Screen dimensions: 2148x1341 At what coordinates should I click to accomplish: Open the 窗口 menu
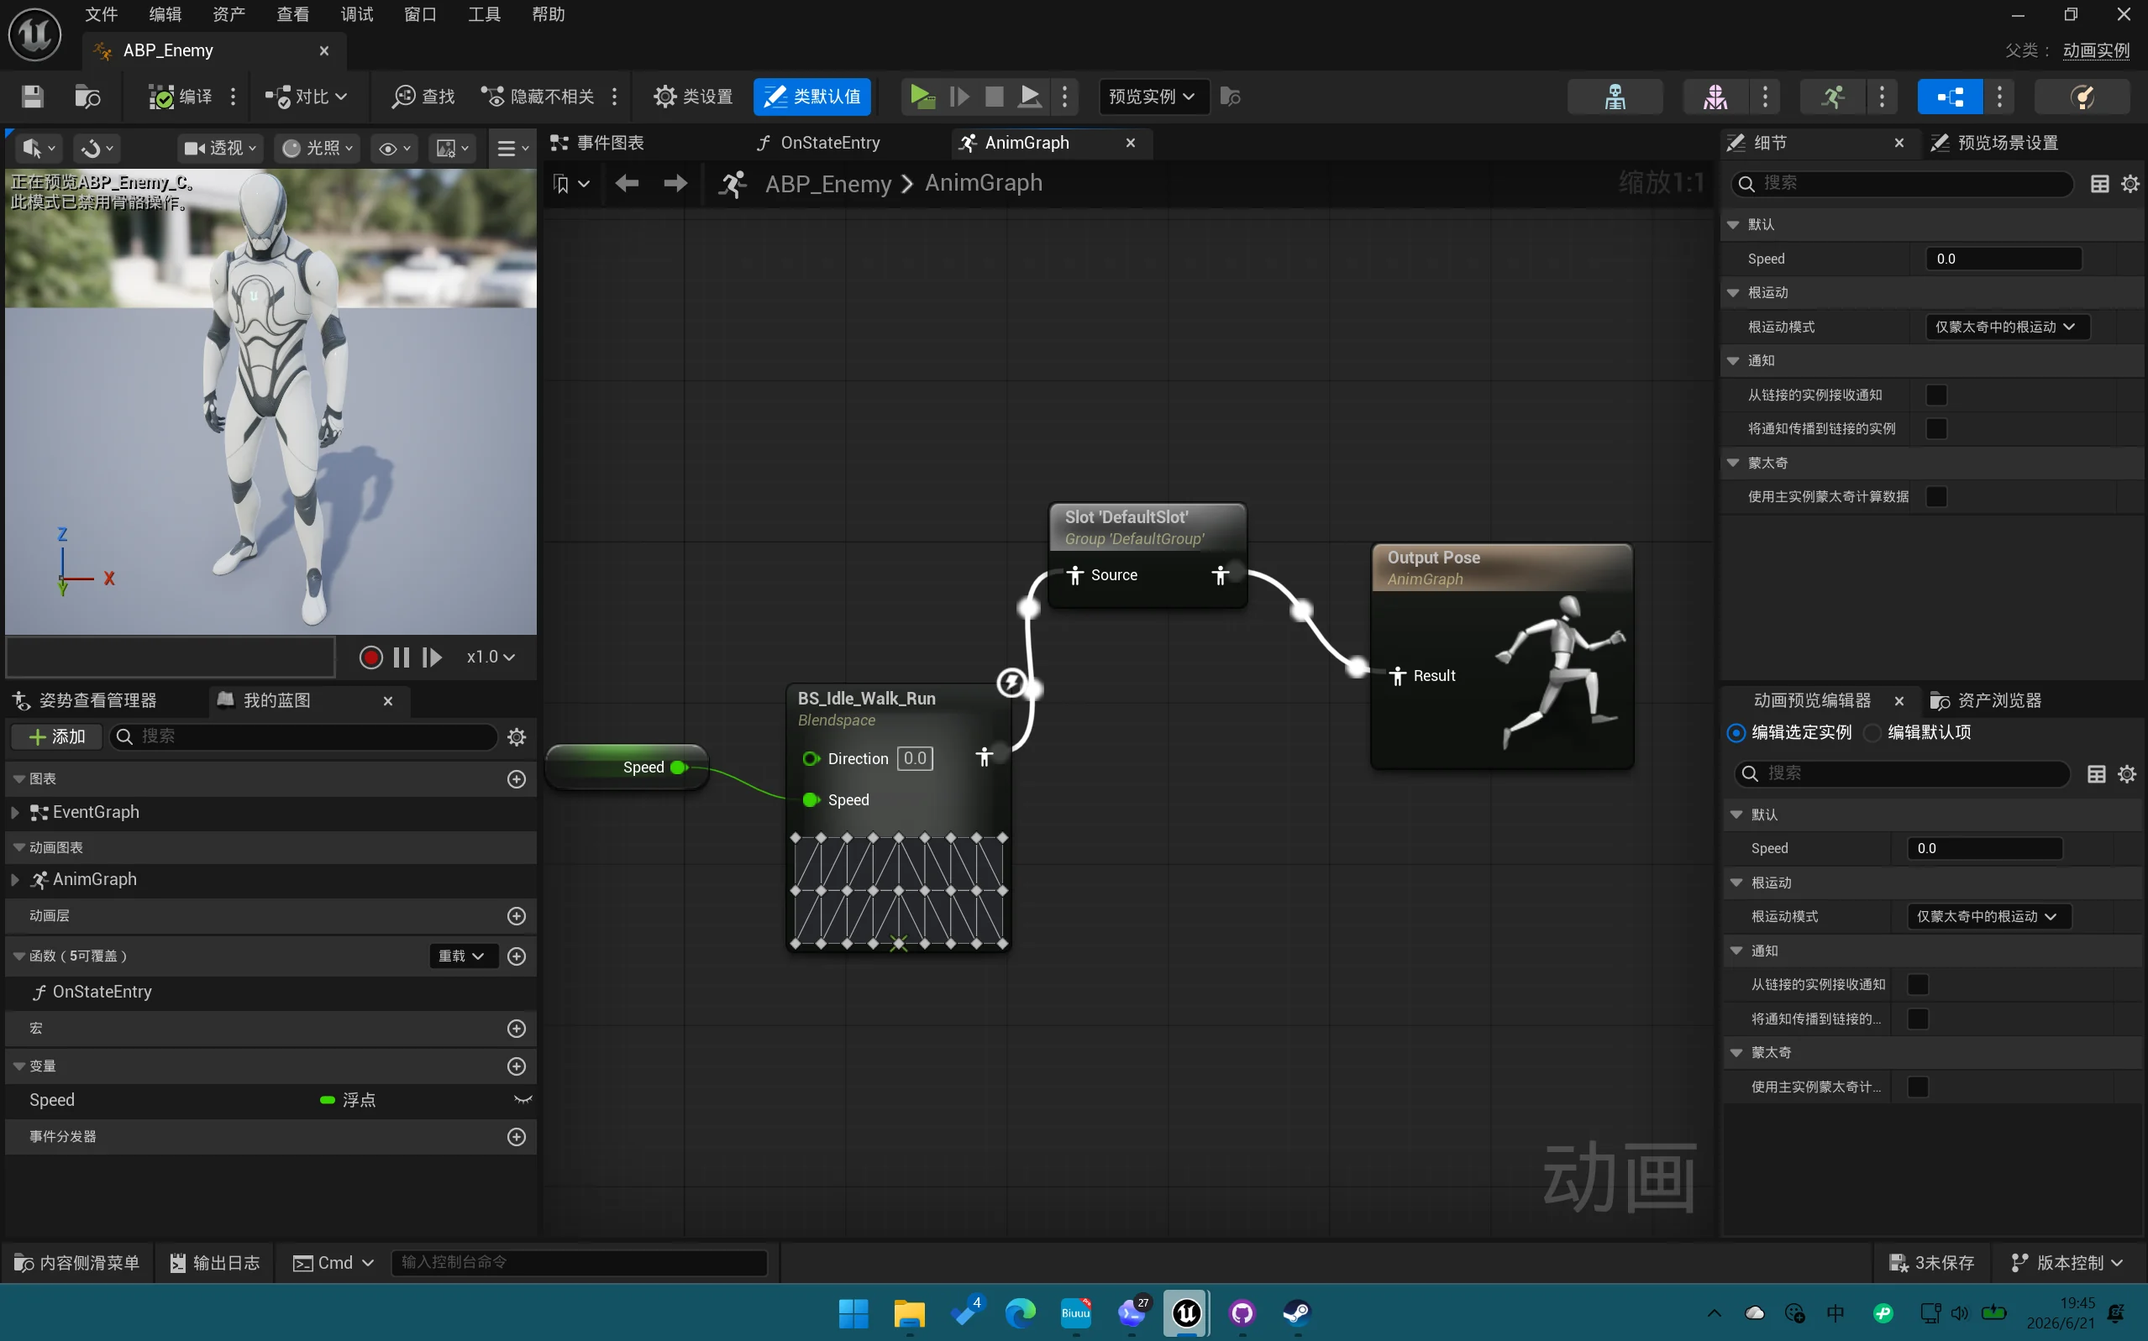pyautogui.click(x=420, y=14)
